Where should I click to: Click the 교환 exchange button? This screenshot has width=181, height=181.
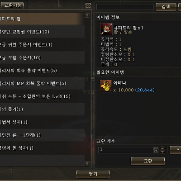click(x=148, y=161)
